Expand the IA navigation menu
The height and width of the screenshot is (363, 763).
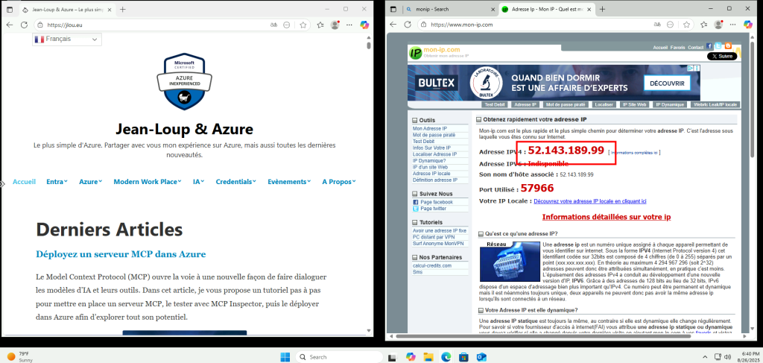click(x=198, y=182)
